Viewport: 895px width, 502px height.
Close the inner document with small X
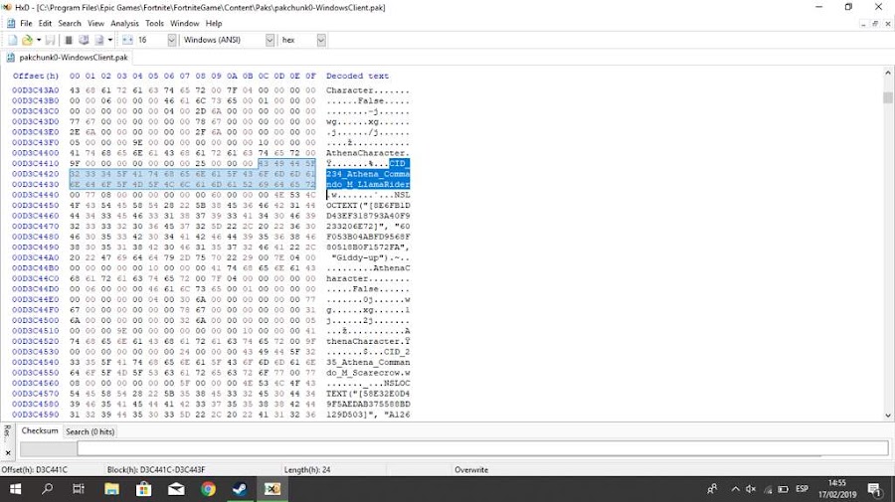coord(888,24)
